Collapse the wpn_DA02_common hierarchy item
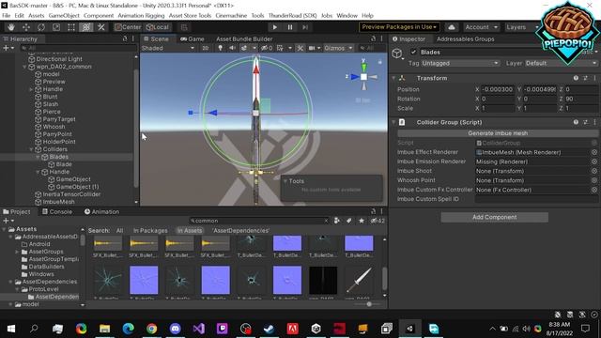Image resolution: width=601 pixels, height=338 pixels. coord(25,67)
